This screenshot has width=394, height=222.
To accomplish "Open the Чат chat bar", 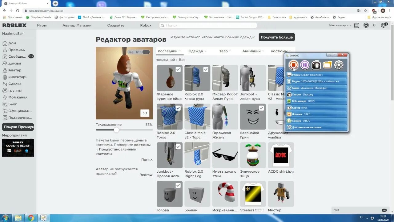I will pos(360,210).
